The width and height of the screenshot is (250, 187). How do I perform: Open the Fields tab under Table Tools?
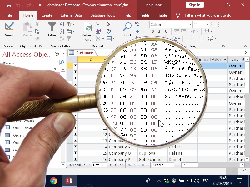(145, 15)
